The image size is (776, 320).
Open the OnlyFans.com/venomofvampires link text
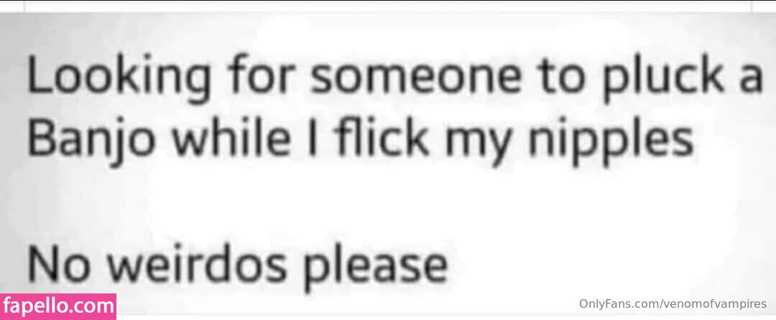pos(673,303)
